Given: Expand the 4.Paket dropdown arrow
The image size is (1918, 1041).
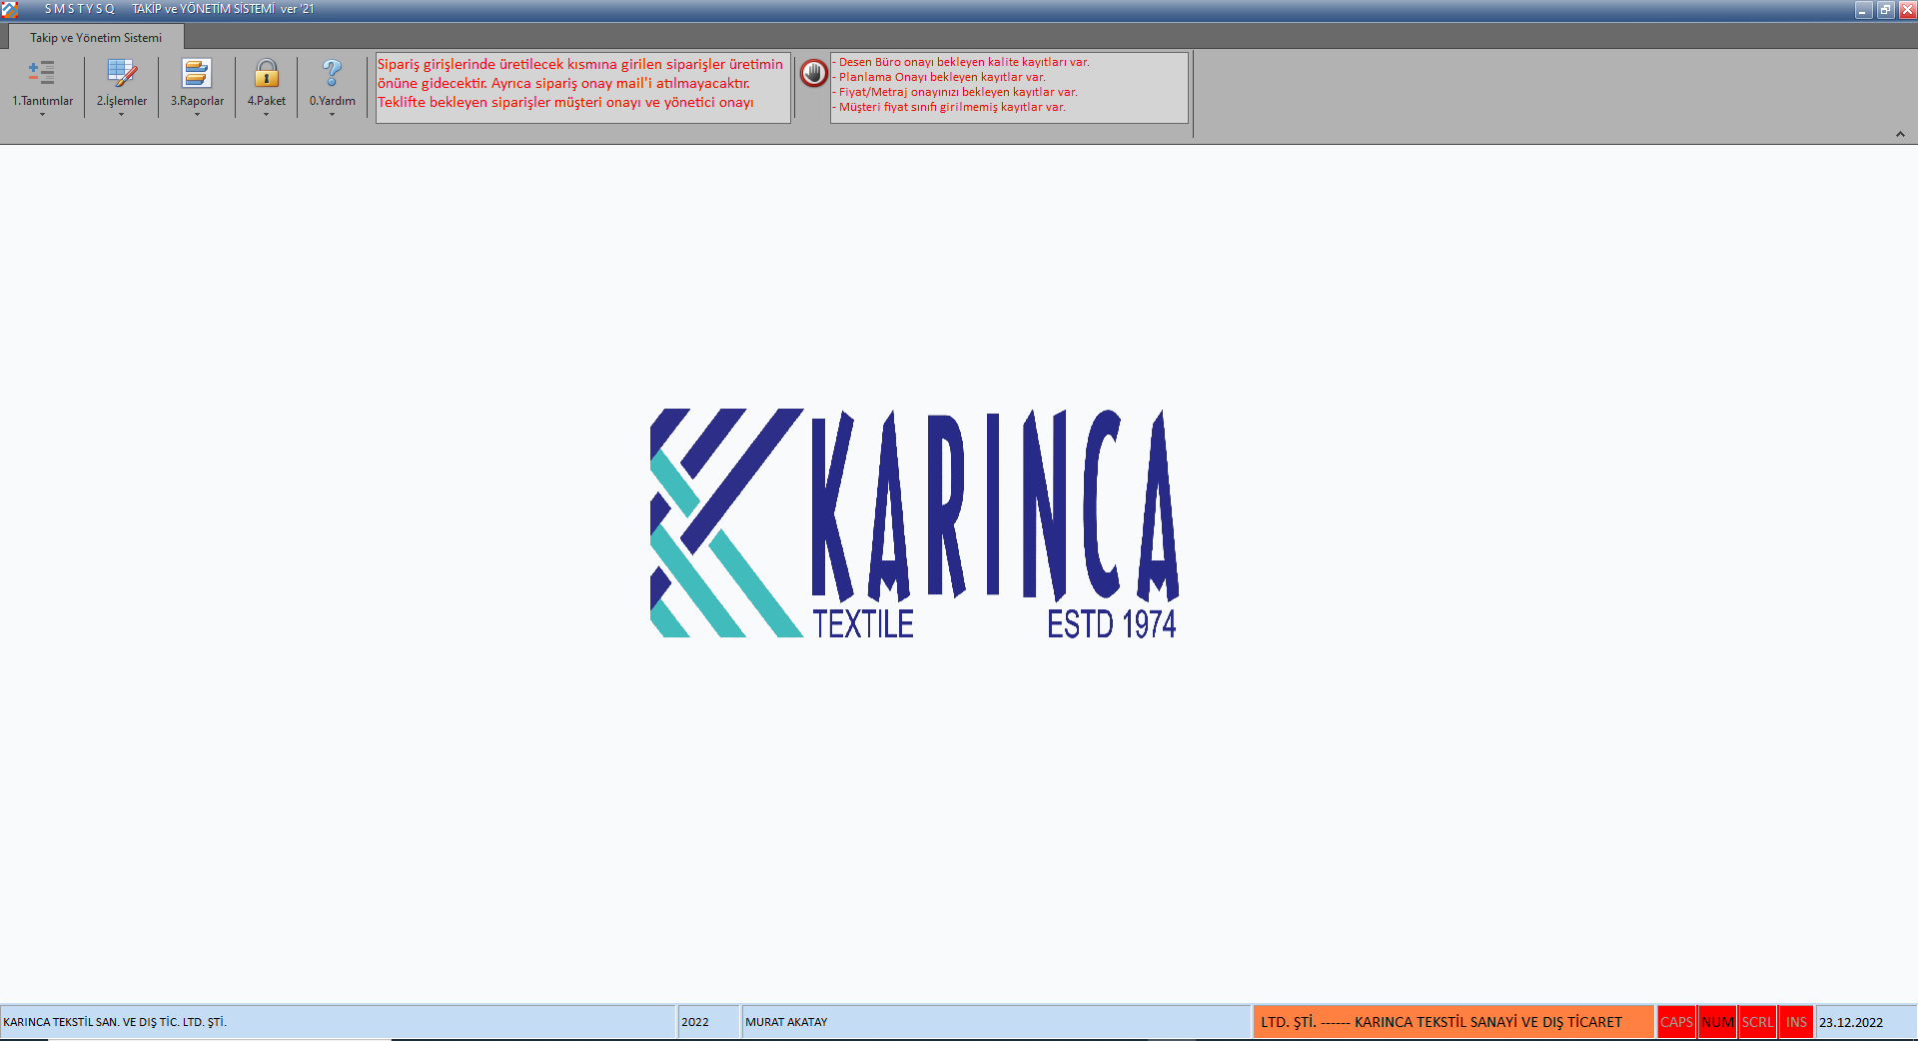Looking at the screenshot, I should click(x=267, y=115).
